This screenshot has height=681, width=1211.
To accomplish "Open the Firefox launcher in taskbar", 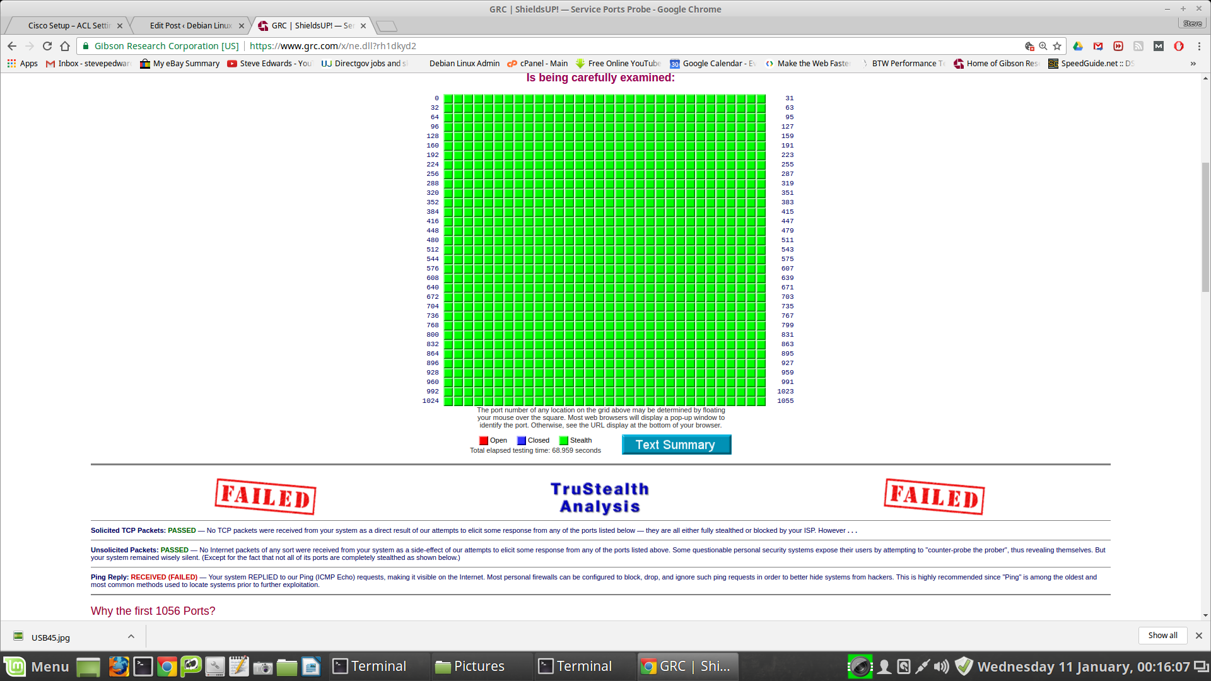I will 119,666.
